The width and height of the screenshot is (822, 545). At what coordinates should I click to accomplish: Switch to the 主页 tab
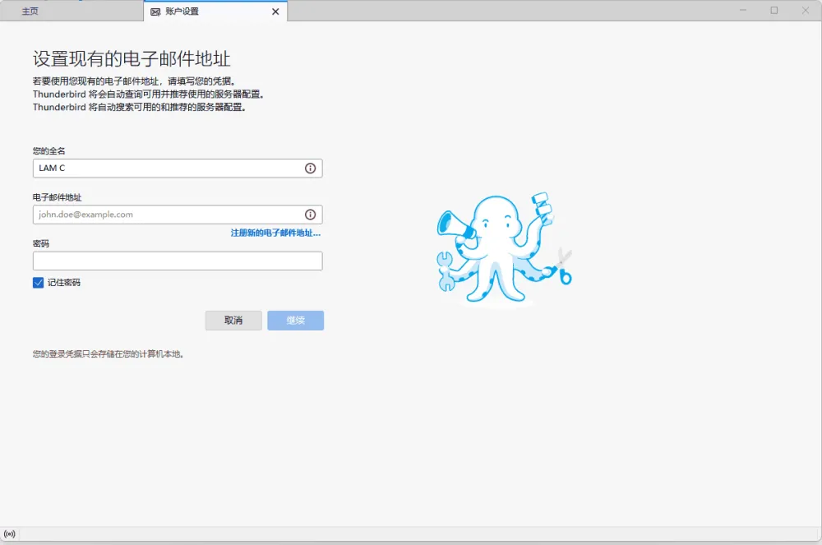[x=30, y=12]
